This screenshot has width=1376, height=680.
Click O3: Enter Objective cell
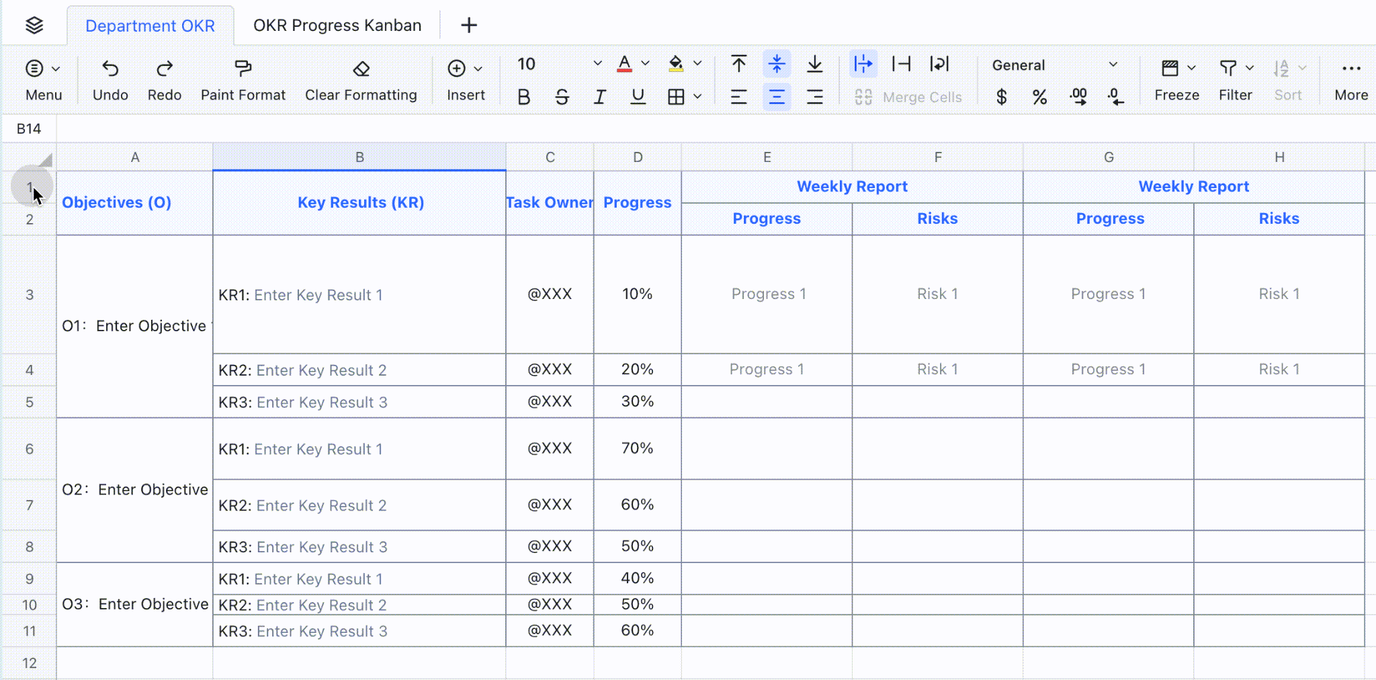[x=134, y=604]
